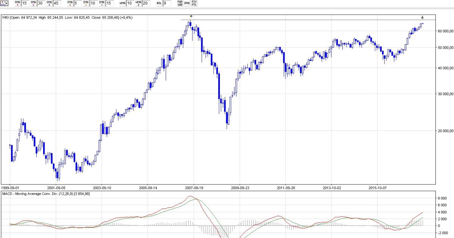Click the chart type icon at toolbar start

click(x=4, y=3)
